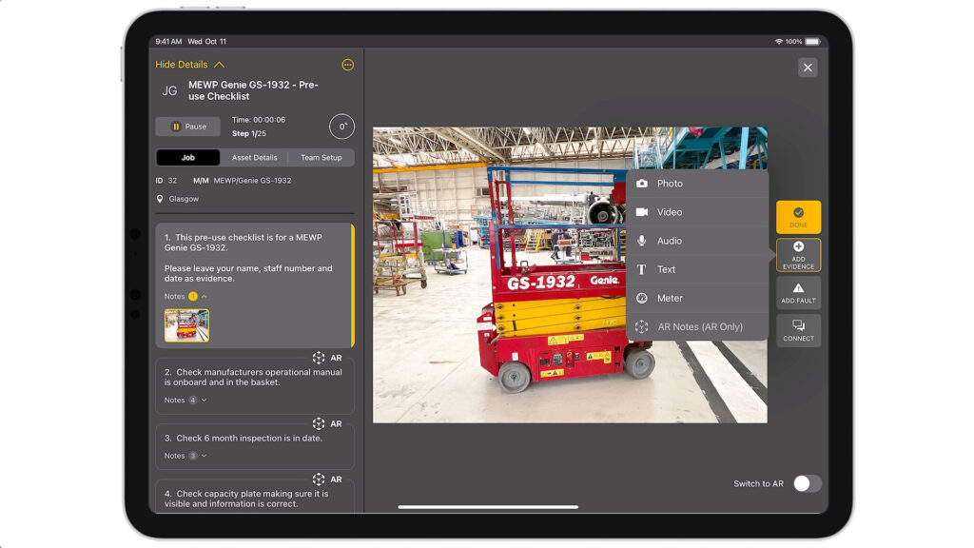Open the more options ellipsis menu
The width and height of the screenshot is (974, 548).
pos(348,65)
